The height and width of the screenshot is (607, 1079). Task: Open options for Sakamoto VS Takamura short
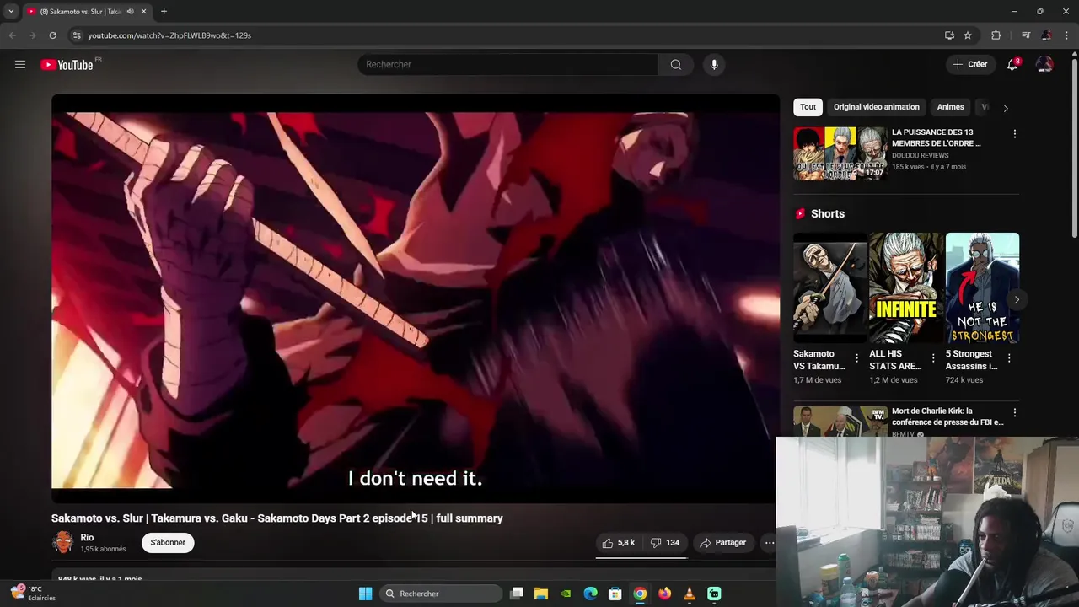tap(856, 359)
